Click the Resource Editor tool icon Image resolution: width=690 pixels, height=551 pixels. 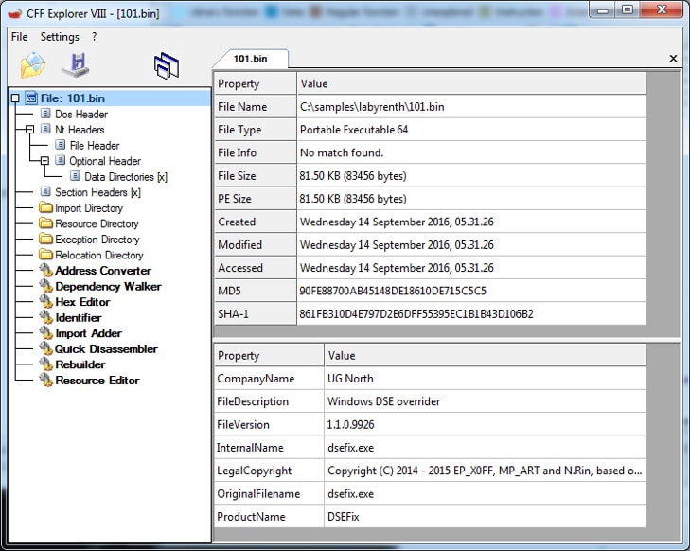[x=45, y=380]
